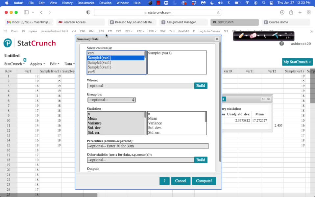This screenshot has width=315, height=197.
Task: Click Build next to Where field
Action: click(201, 86)
